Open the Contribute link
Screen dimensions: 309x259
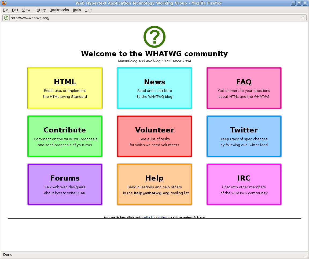click(x=65, y=130)
